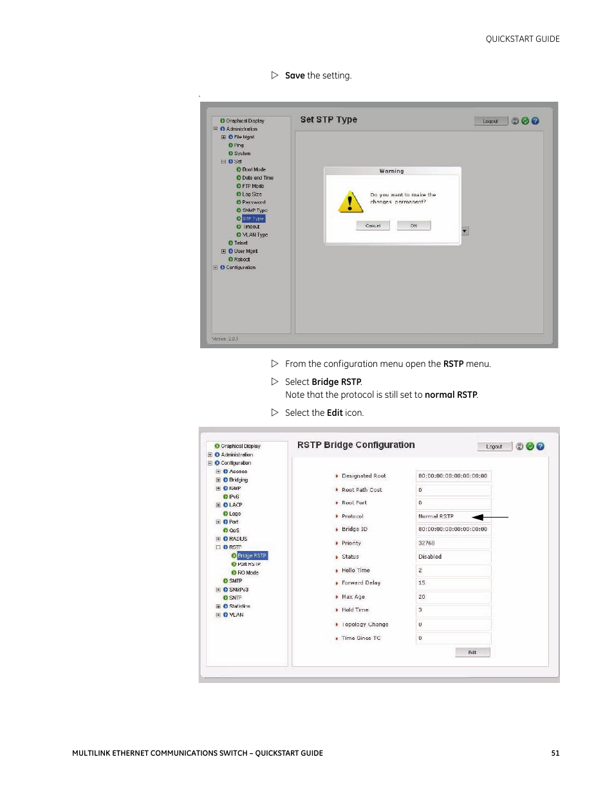Expand the SNMPv3 tree node
This screenshot has height=795, width=614.
click(x=218, y=590)
